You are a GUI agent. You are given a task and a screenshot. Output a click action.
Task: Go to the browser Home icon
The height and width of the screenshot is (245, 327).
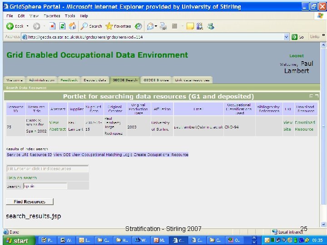pos(72,26)
